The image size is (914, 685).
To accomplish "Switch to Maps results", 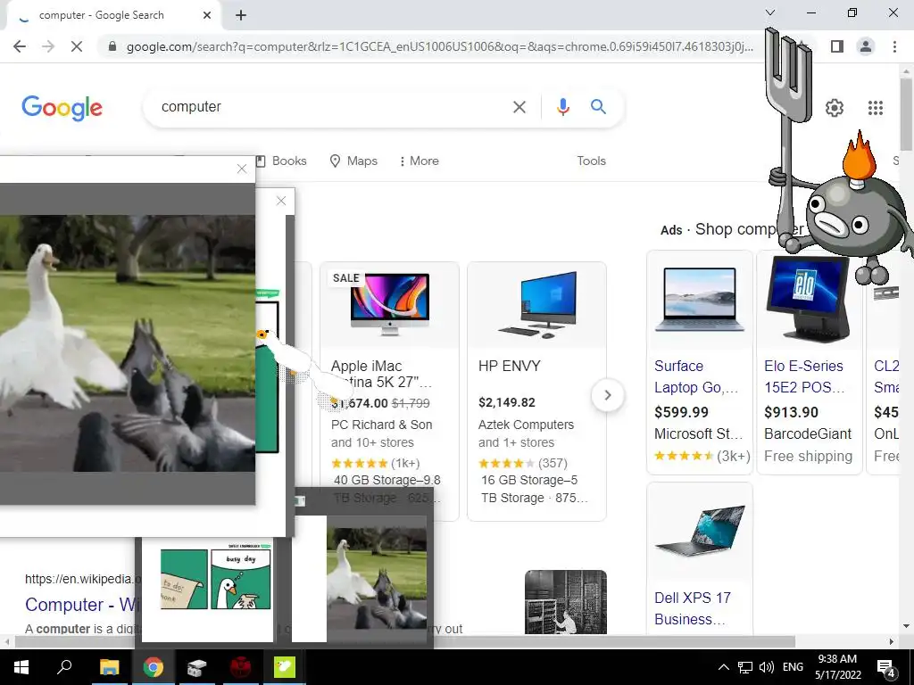I will (x=353, y=161).
